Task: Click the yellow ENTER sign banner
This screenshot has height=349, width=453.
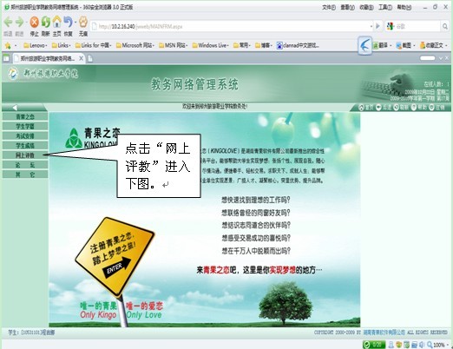Action: click(x=115, y=256)
